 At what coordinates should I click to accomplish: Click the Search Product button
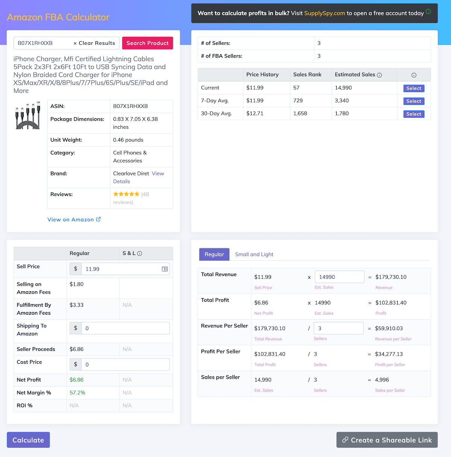click(x=148, y=43)
